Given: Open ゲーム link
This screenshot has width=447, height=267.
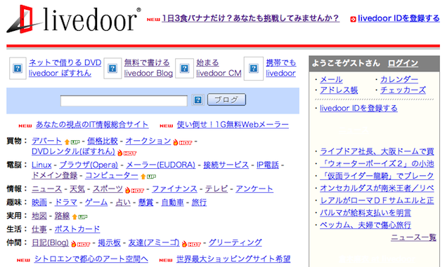Looking at the screenshot, I should [96, 203].
